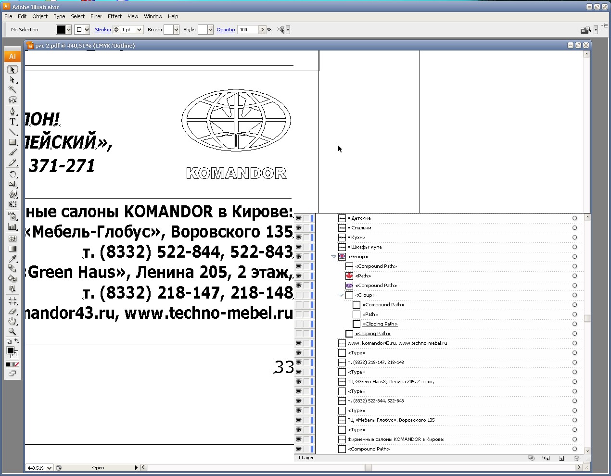
Task: Select the Mesh tool
Action: [x=13, y=238]
